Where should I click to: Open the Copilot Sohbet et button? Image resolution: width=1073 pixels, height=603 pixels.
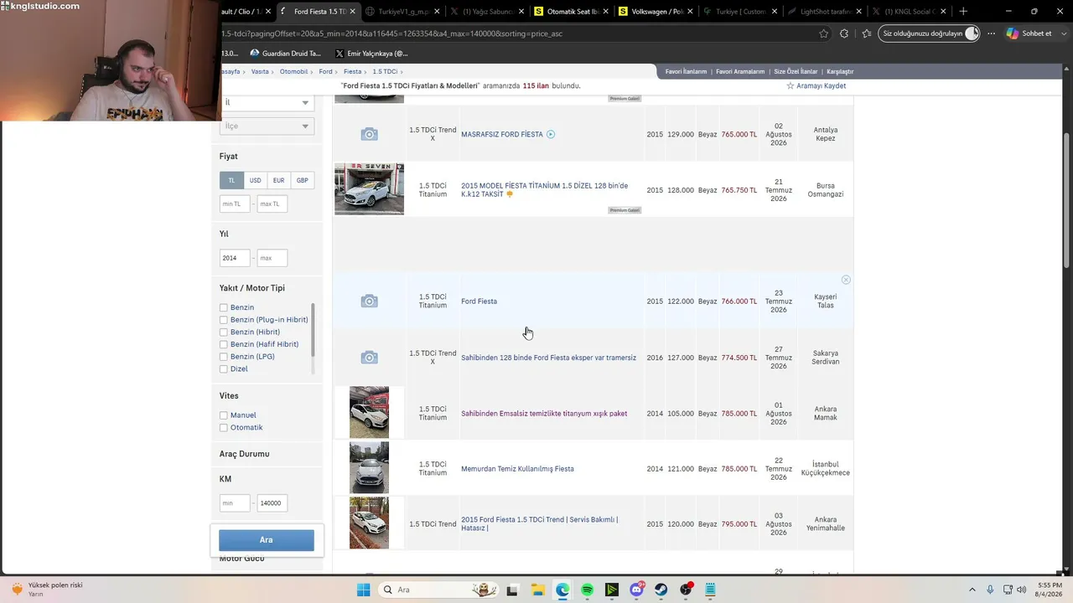pyautogui.click(x=1030, y=33)
